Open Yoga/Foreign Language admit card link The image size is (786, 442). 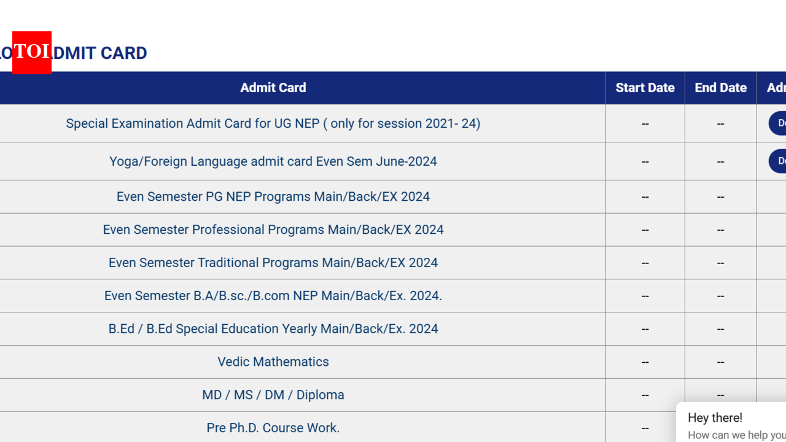click(273, 161)
